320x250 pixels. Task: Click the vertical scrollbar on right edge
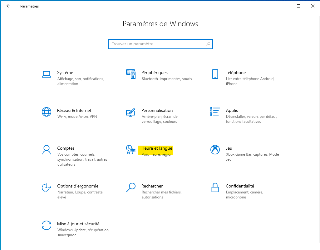[319, 129]
